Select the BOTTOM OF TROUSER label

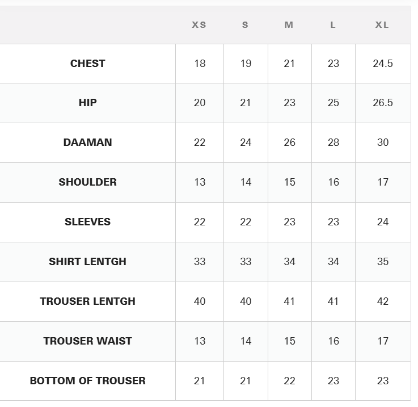coord(88,381)
